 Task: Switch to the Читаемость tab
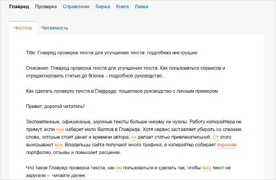click(x=55, y=28)
